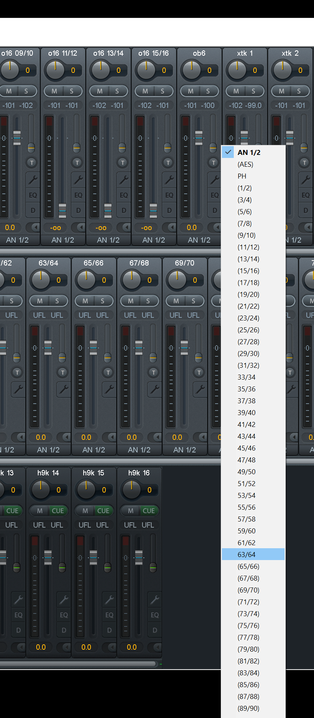Open Dynamics D panel on o16 11/12
314x718 pixels.
tap(78, 210)
